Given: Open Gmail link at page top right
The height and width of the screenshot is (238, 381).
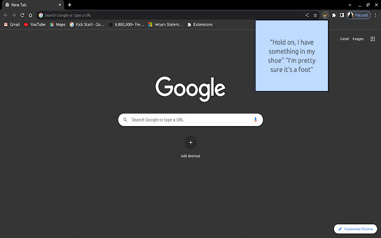Looking at the screenshot, I should 344,39.
